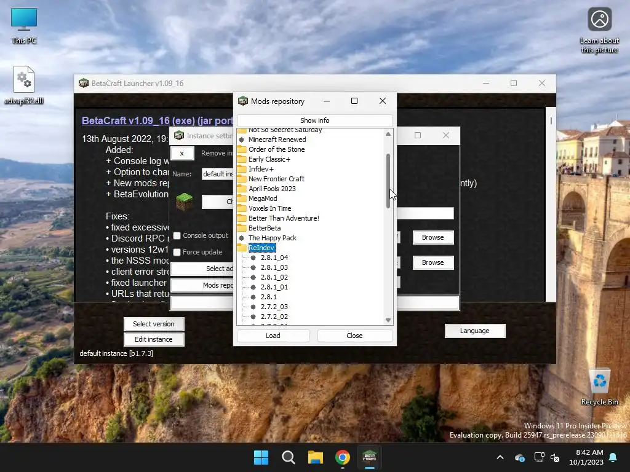Open the Language button
The height and width of the screenshot is (472, 630).
[x=474, y=331]
